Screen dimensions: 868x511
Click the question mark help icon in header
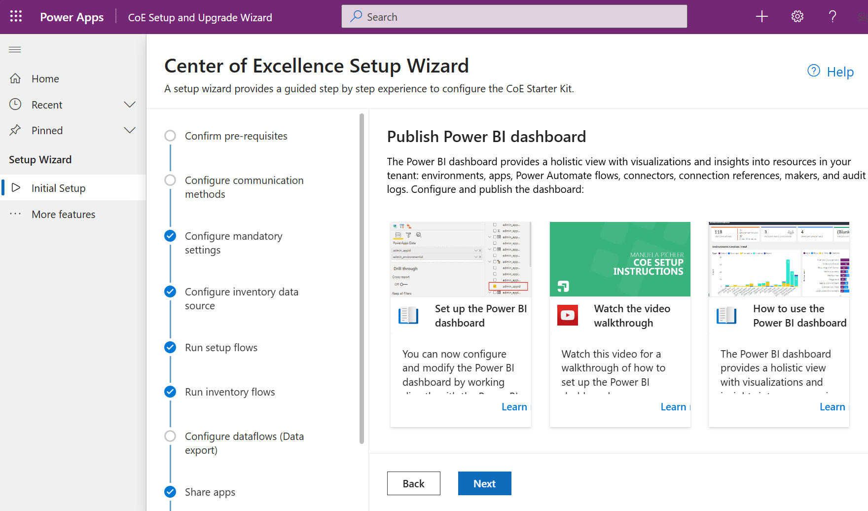[832, 17]
